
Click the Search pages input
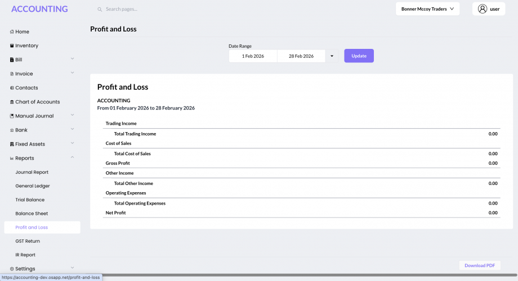121,9
